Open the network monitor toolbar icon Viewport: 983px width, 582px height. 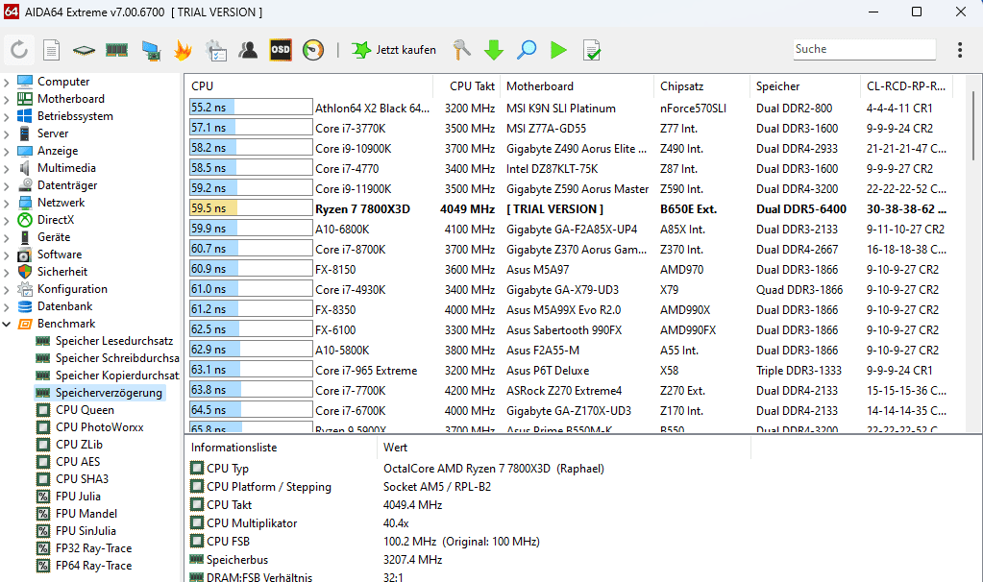tap(151, 50)
